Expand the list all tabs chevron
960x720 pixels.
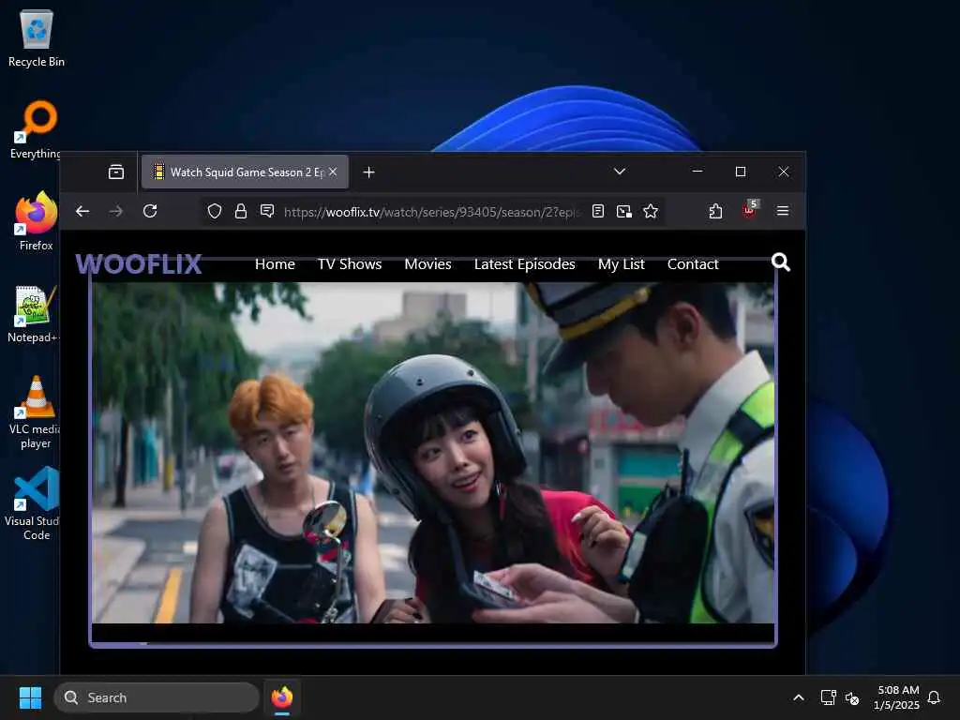pyautogui.click(x=620, y=172)
